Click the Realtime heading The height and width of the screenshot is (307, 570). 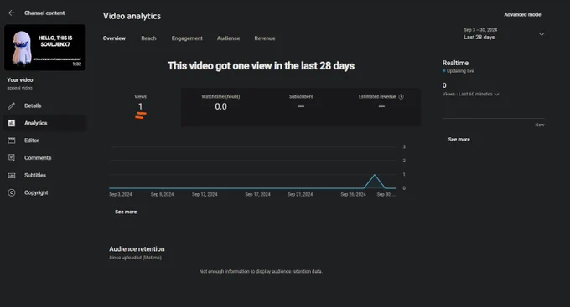(455, 63)
